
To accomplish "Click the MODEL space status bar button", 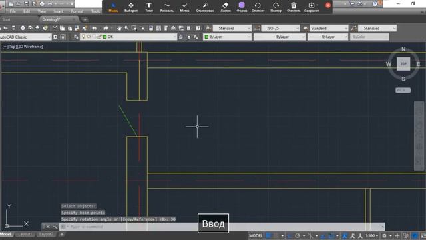I will (x=256, y=235).
